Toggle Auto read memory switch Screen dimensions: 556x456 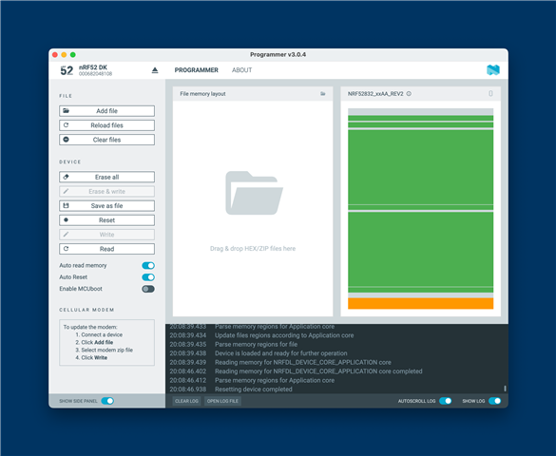pos(148,265)
